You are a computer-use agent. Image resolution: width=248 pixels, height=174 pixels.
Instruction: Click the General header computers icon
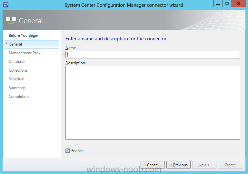[x=11, y=20]
